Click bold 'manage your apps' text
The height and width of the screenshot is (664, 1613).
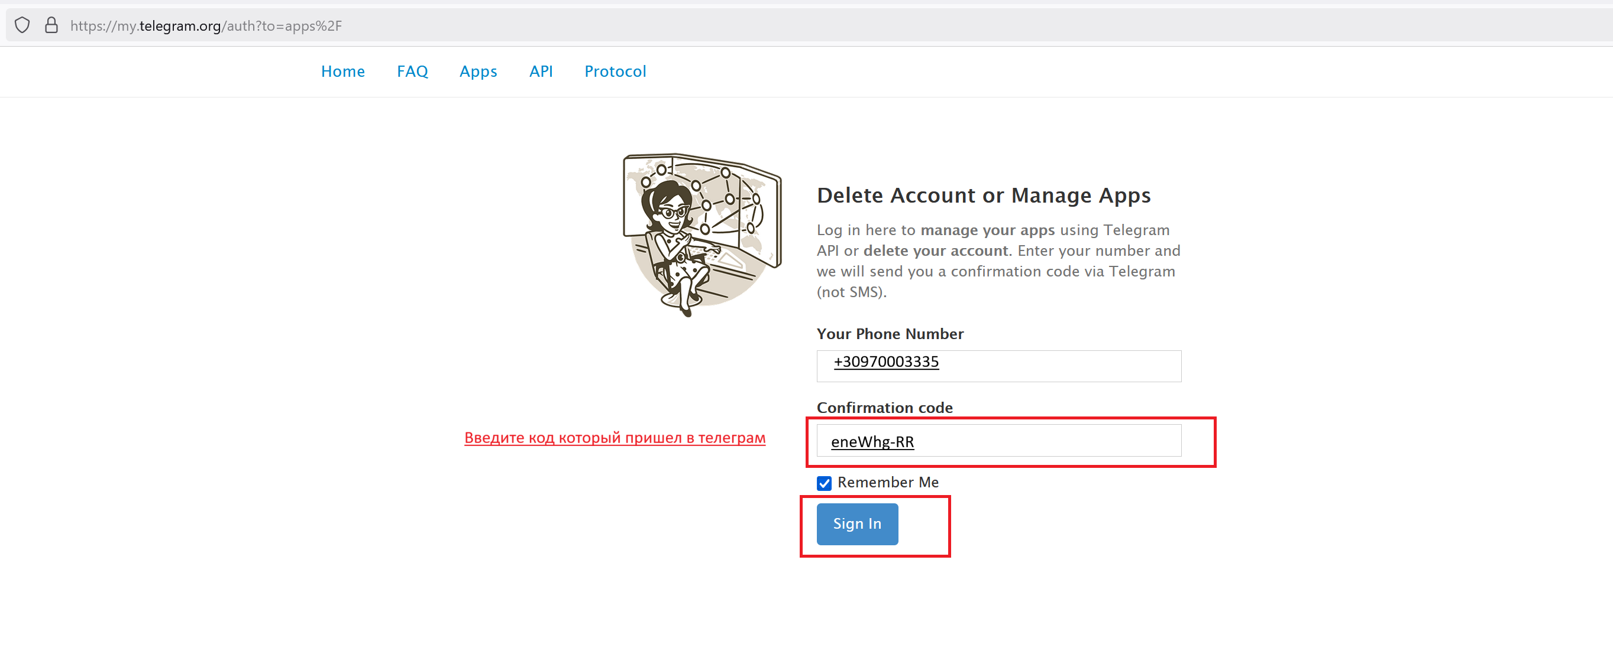(987, 230)
